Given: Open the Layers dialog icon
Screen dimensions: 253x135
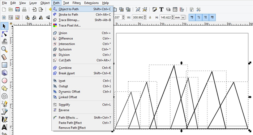Looking at the screenshot, I should [168, 9].
